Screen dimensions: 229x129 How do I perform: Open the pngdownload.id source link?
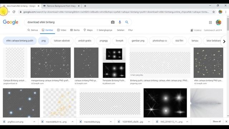(x=10, y=83)
